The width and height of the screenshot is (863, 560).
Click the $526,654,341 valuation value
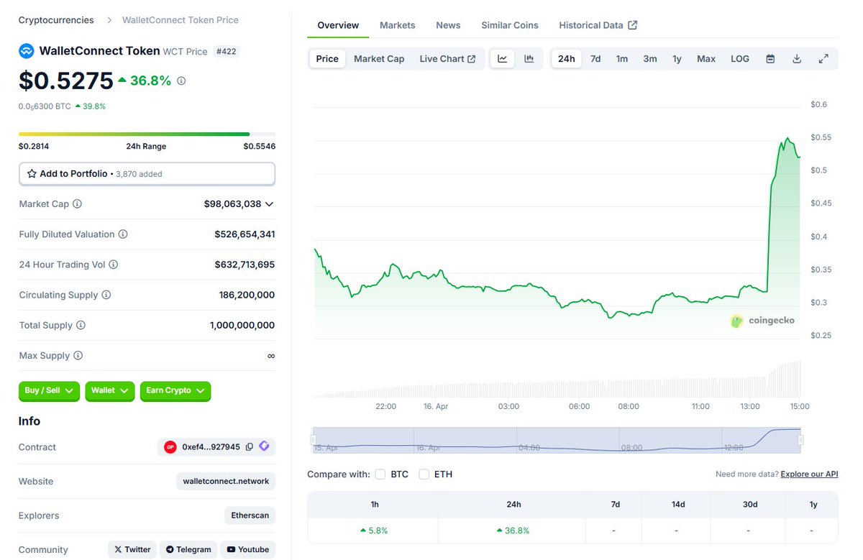pos(245,234)
